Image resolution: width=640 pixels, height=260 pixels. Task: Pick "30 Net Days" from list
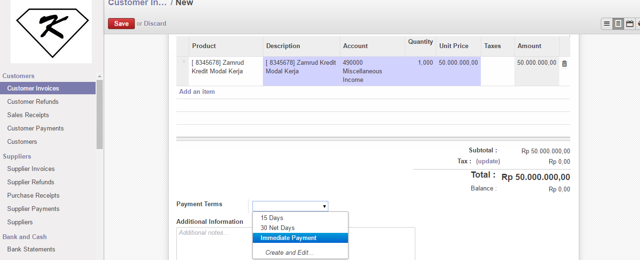tap(278, 228)
